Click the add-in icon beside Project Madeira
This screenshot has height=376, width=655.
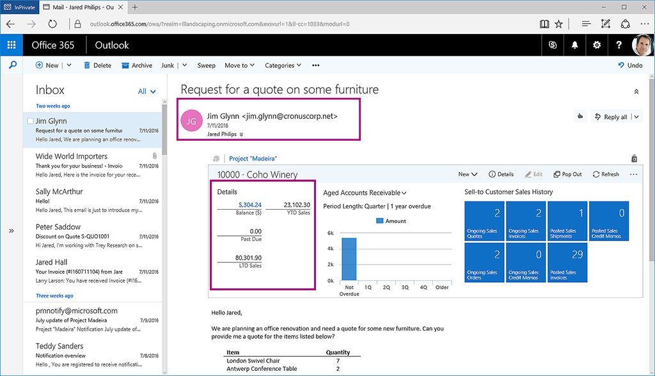(216, 159)
